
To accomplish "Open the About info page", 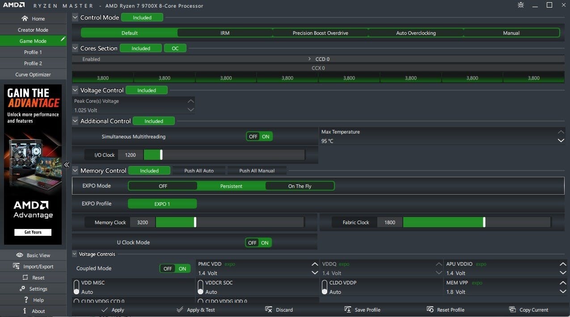I will 33,311.
